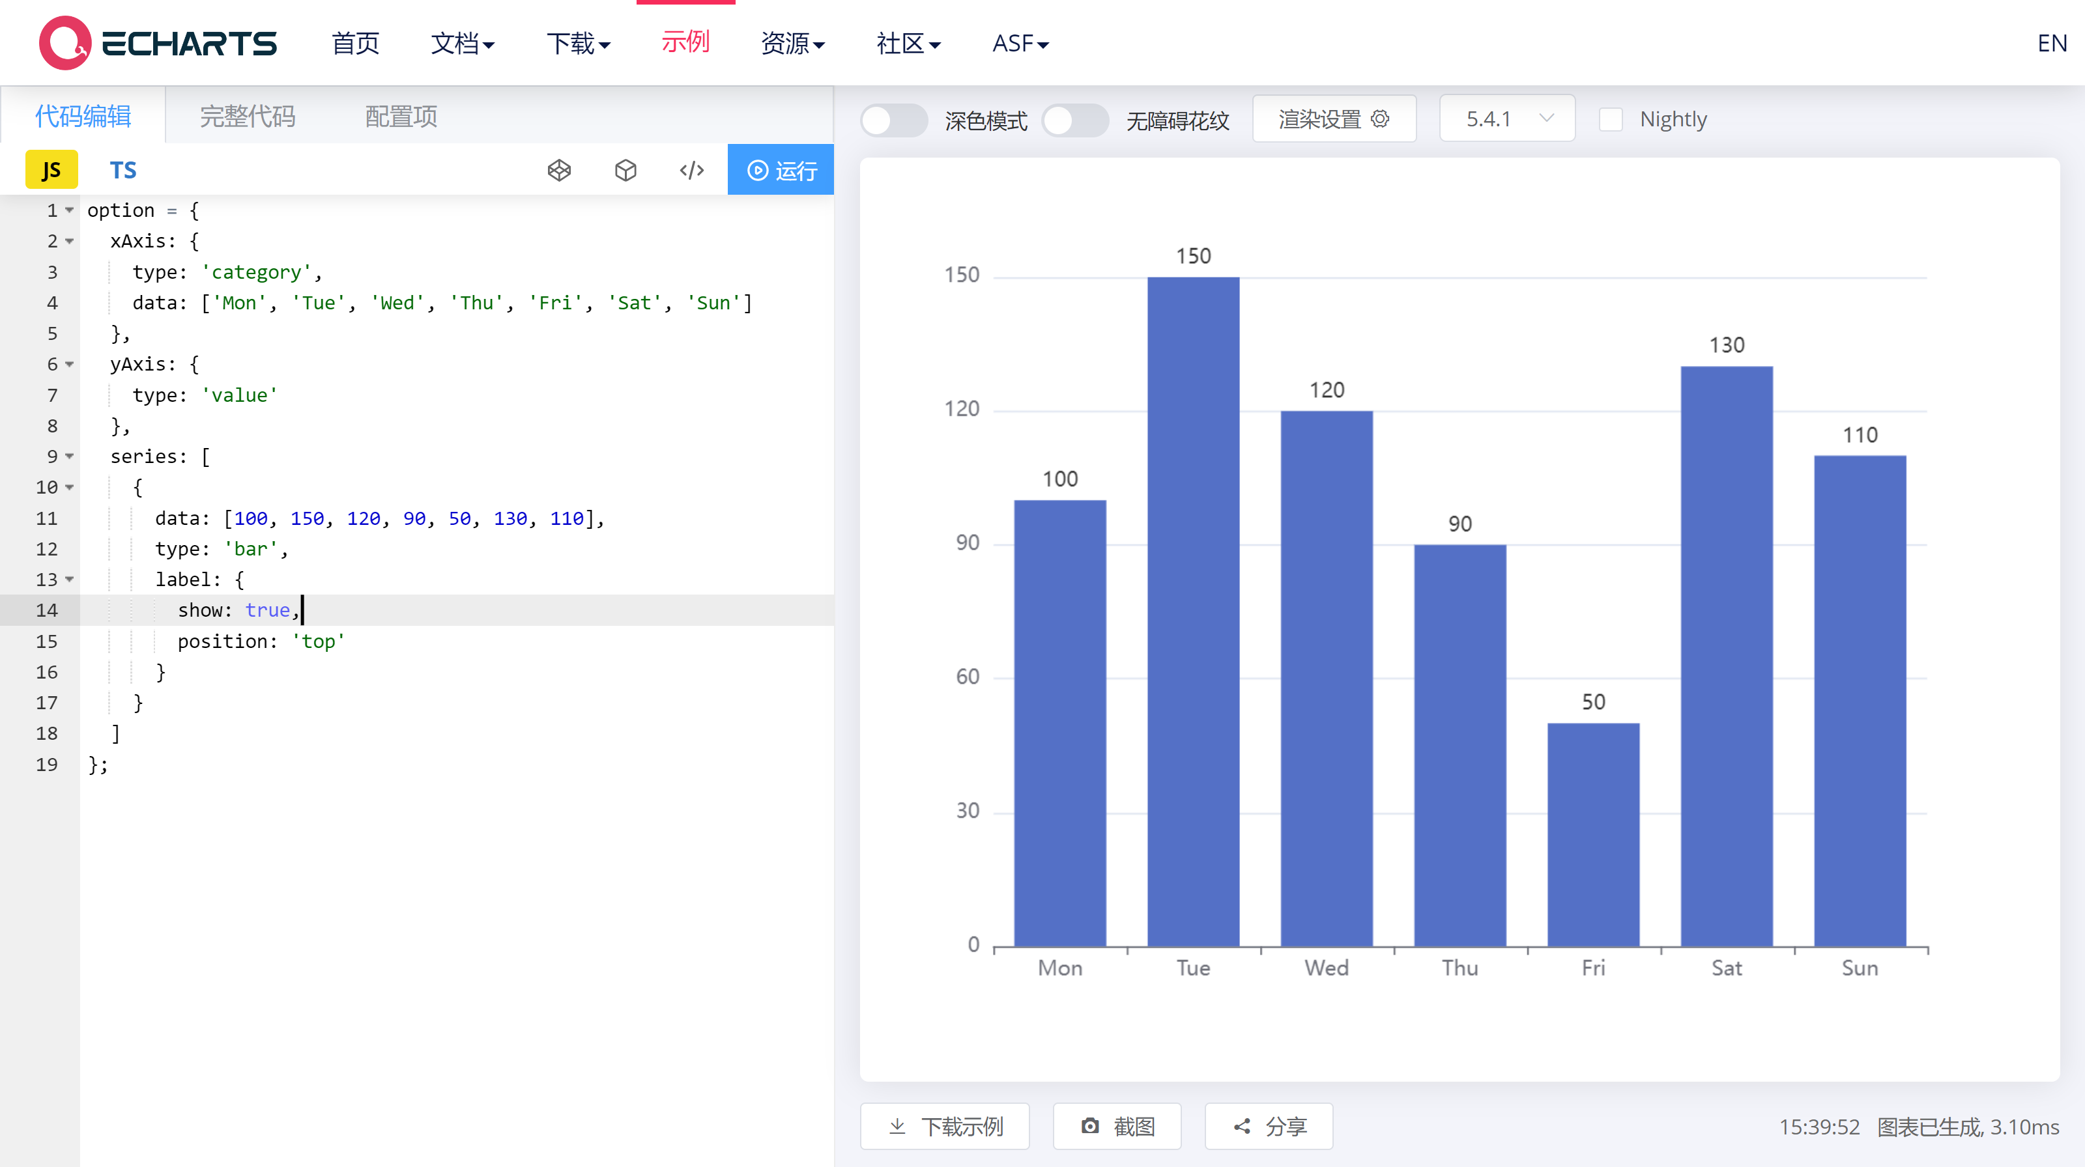Viewport: 2085px width, 1167px height.
Task: Collapse code block at line 9
Action: click(70, 456)
